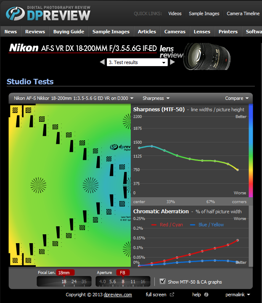Set focal length slider to 35
262x303 pixels.
tap(84, 282)
